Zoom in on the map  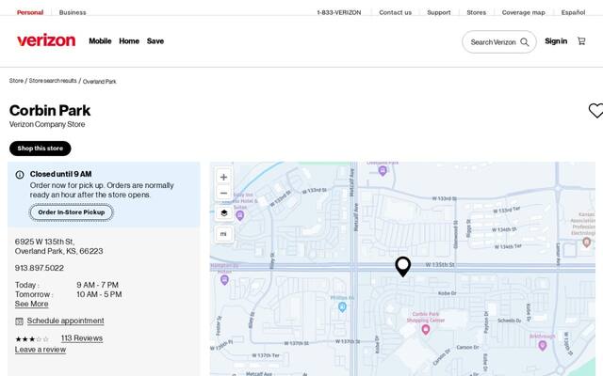coord(224,177)
